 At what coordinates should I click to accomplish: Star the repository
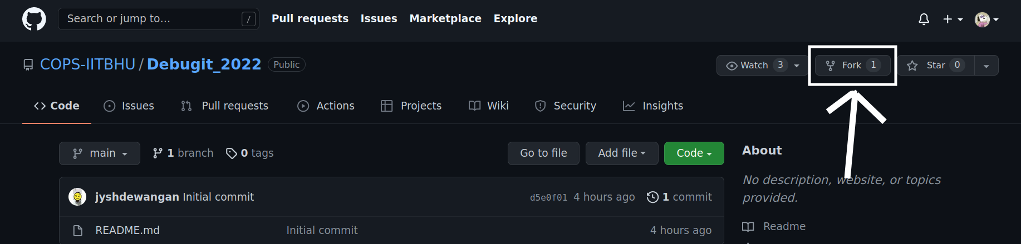(x=936, y=66)
